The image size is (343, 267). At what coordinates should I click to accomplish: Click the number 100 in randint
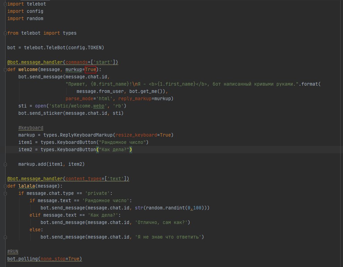click(197, 208)
